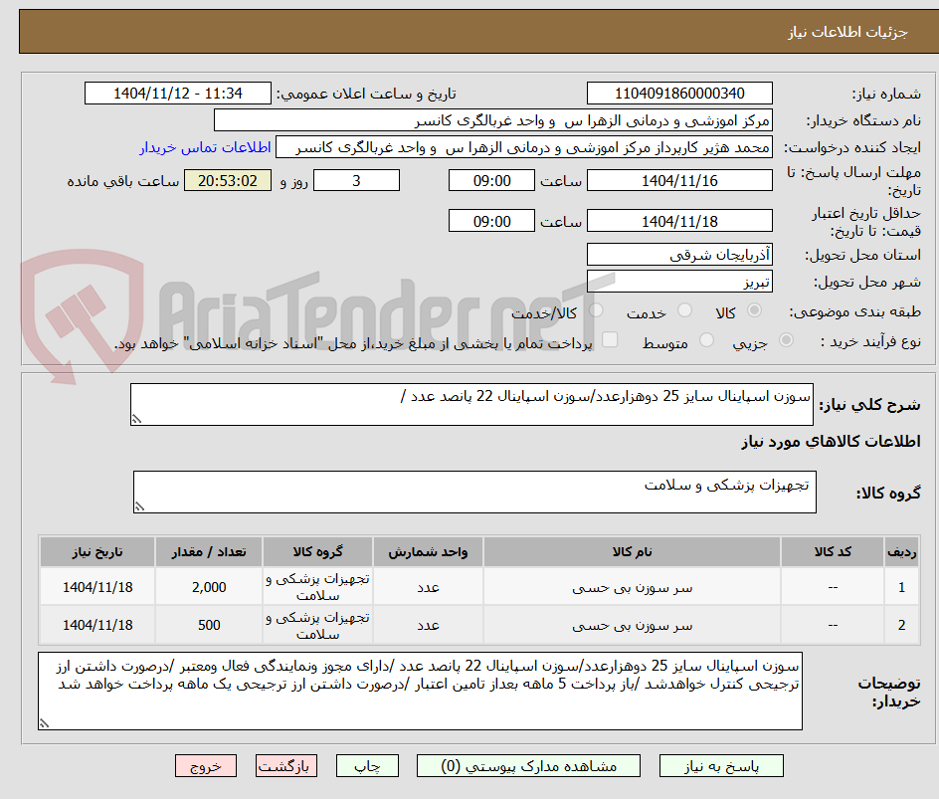Click the نام کالا column header
This screenshot has width=939, height=799.
point(632,551)
